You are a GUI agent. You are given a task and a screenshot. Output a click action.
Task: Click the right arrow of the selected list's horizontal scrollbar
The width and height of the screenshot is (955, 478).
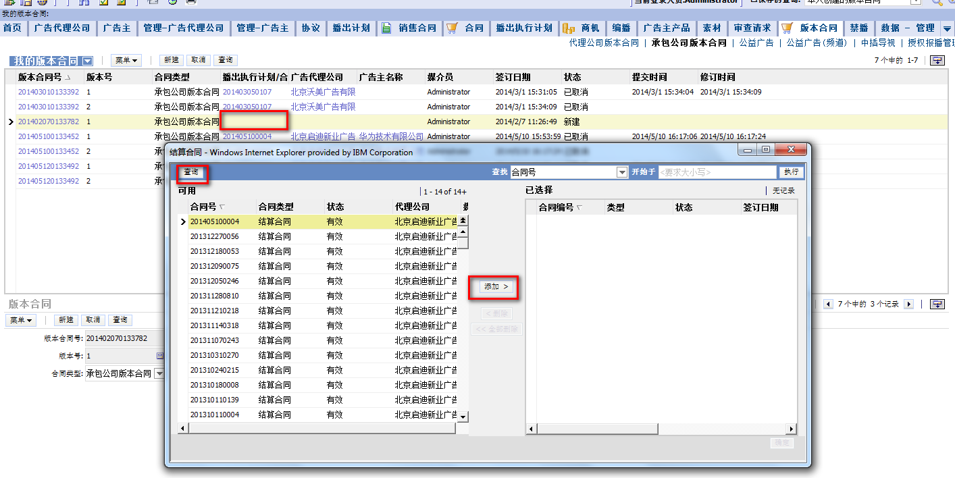tap(792, 429)
